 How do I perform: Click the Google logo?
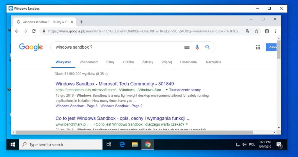(x=31, y=47)
